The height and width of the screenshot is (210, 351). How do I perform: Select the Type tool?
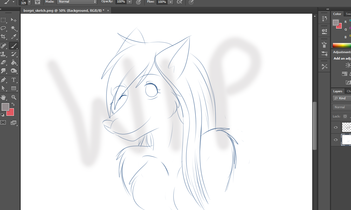pyautogui.click(x=14, y=80)
